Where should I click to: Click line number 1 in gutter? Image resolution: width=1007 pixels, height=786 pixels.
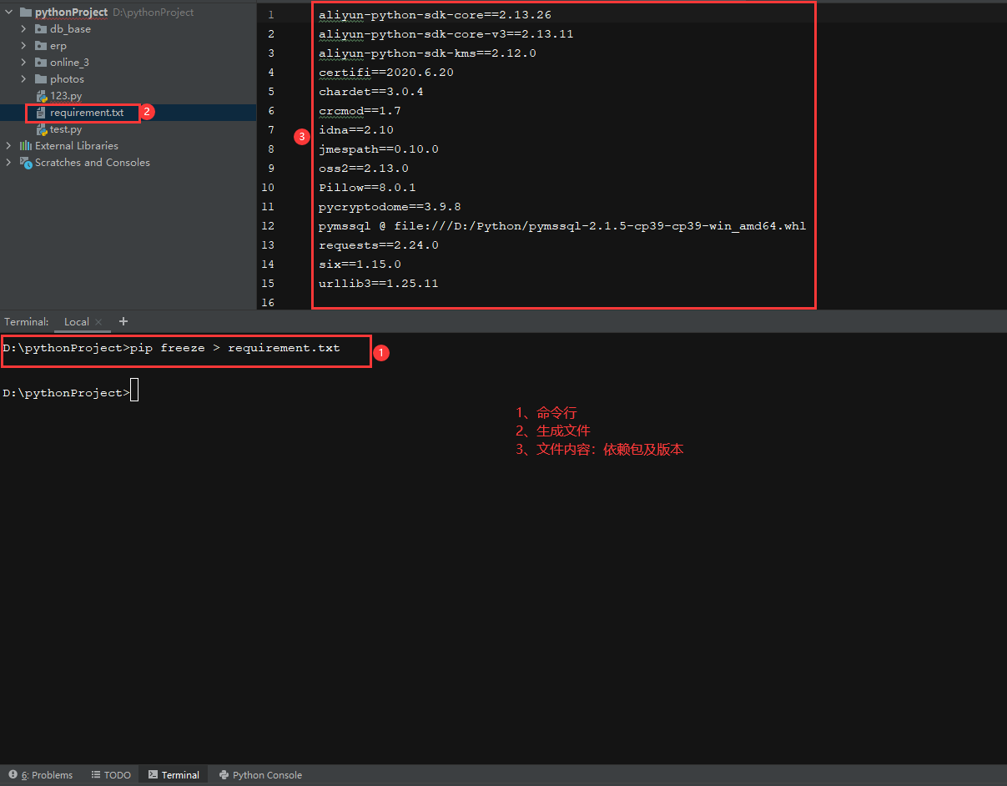(x=270, y=15)
